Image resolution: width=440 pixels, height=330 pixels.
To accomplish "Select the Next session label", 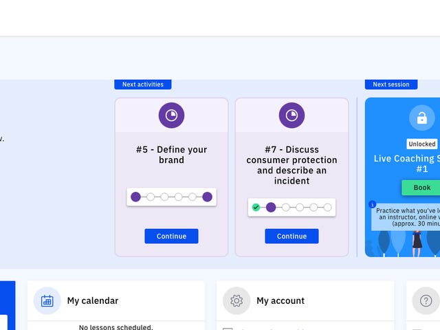I will click(x=391, y=85).
